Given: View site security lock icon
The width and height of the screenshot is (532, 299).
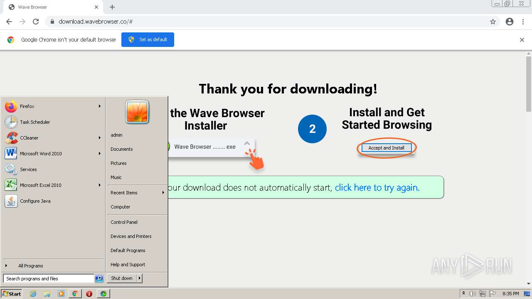Looking at the screenshot, I should click(x=52, y=22).
